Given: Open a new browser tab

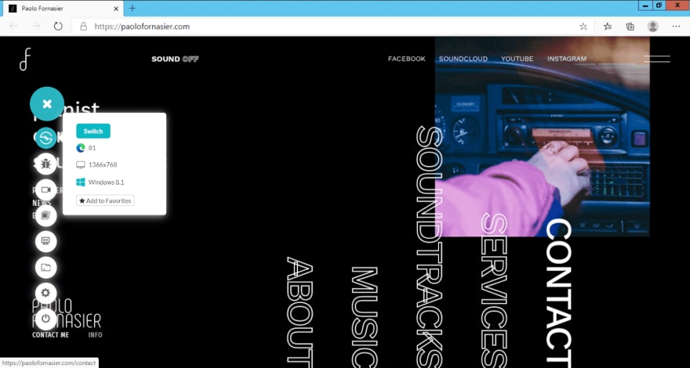Looking at the screenshot, I should (x=133, y=9).
